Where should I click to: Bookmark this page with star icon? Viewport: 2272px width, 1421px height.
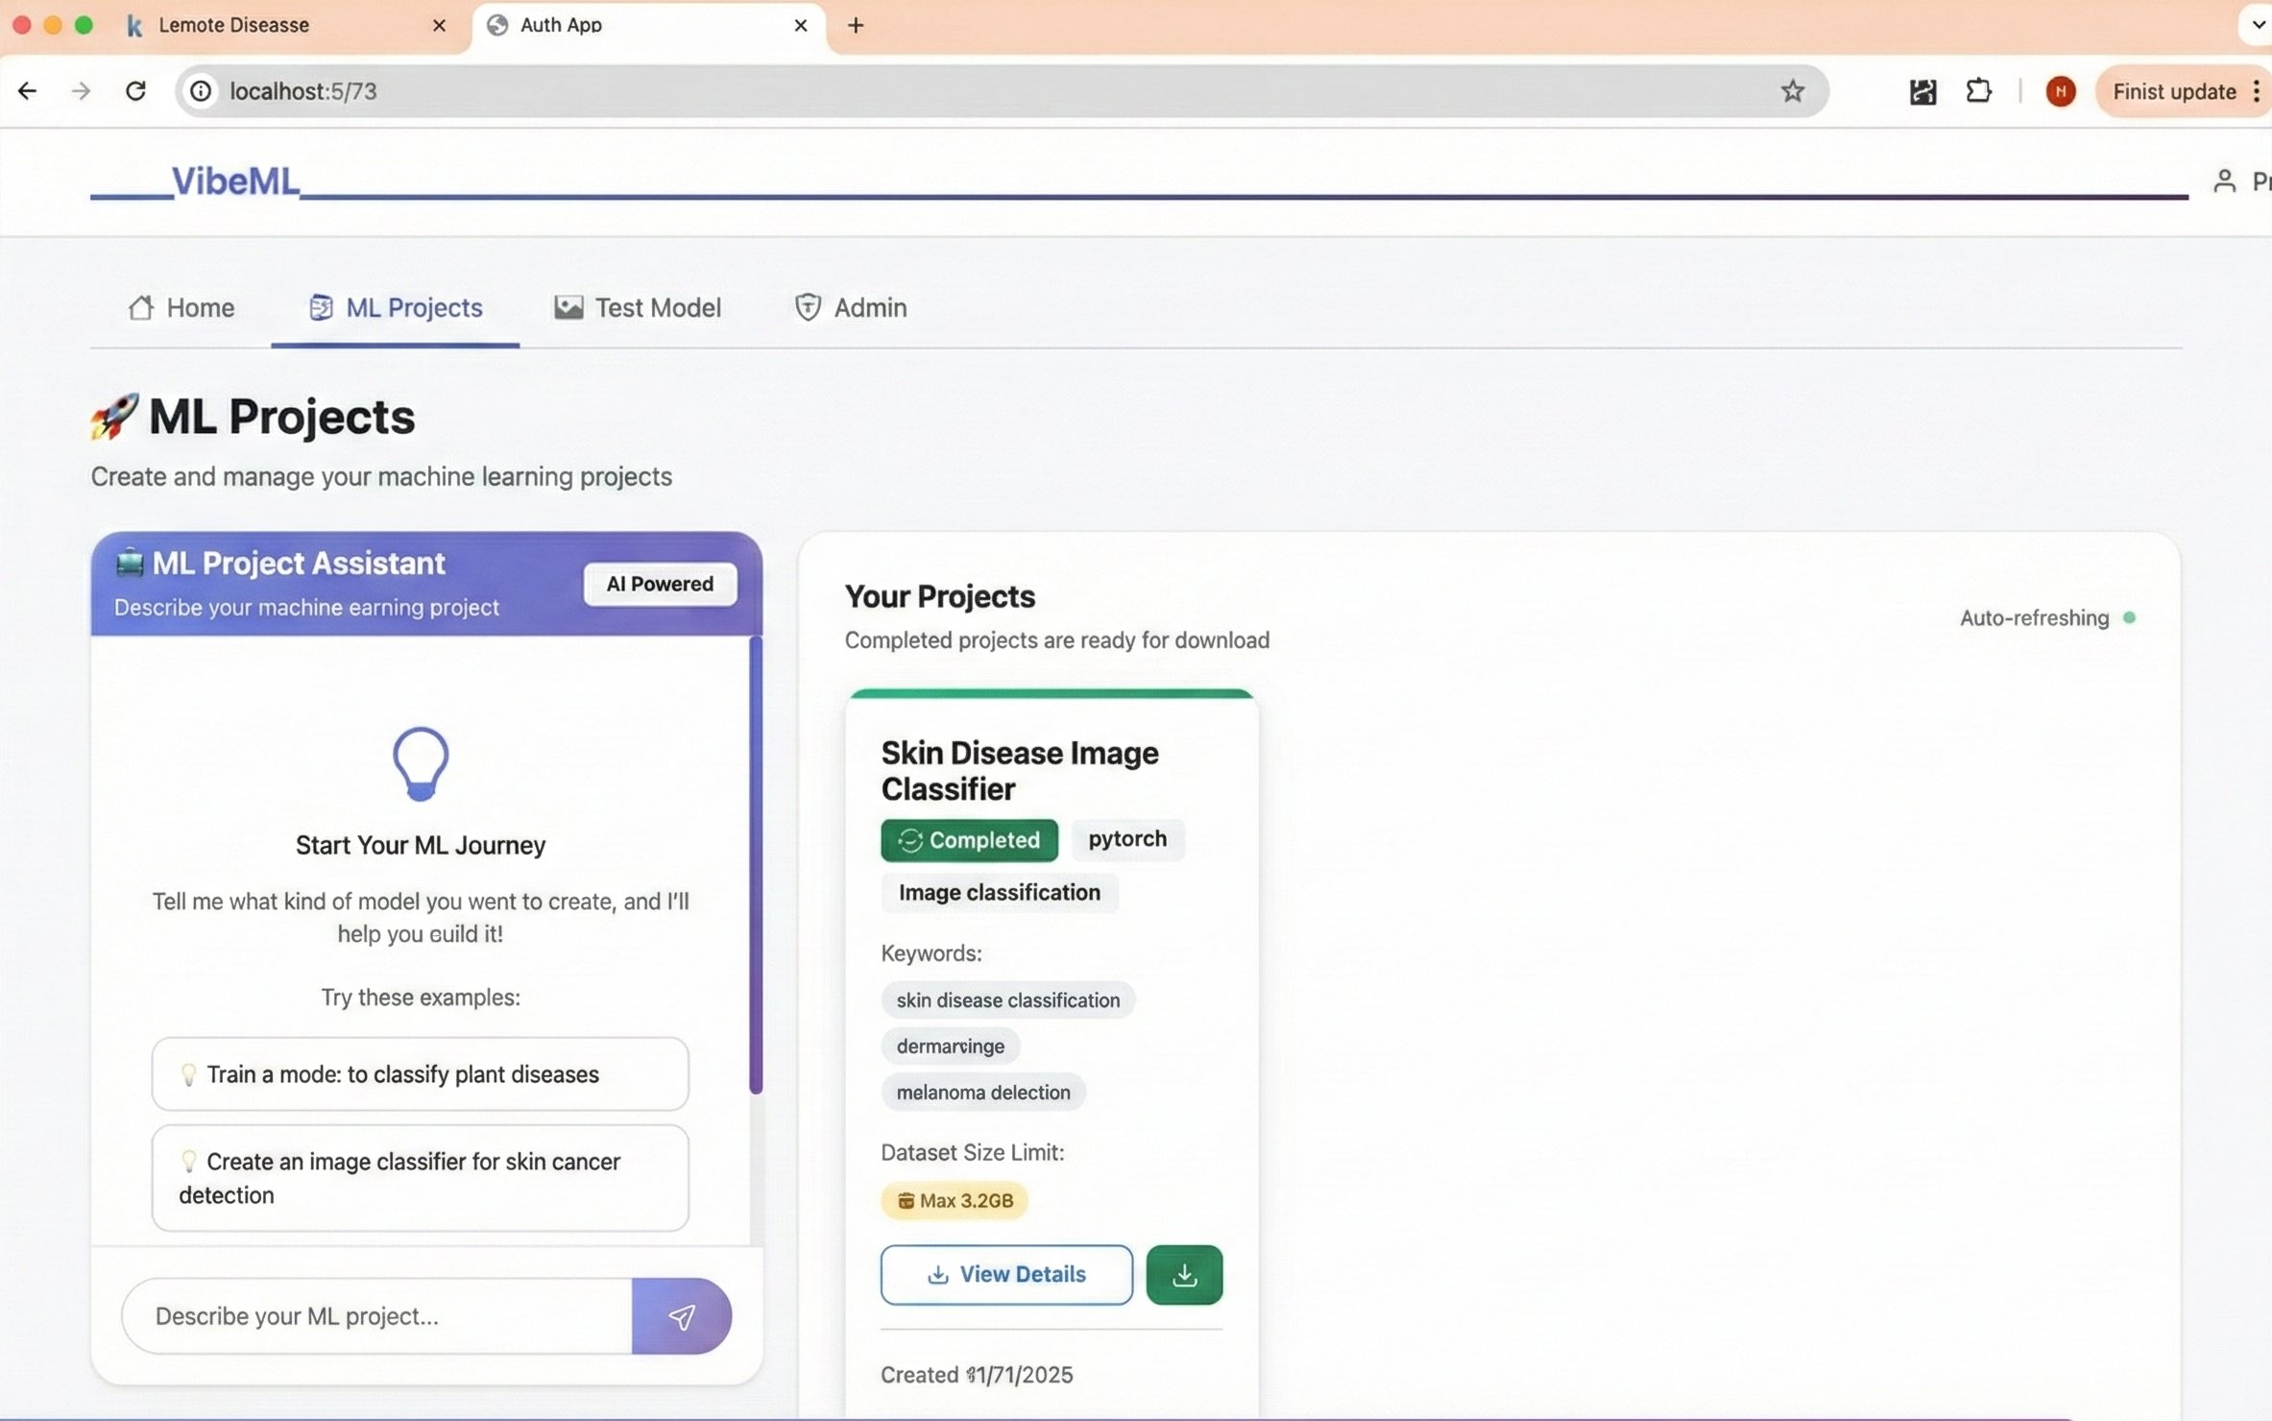pos(1792,91)
